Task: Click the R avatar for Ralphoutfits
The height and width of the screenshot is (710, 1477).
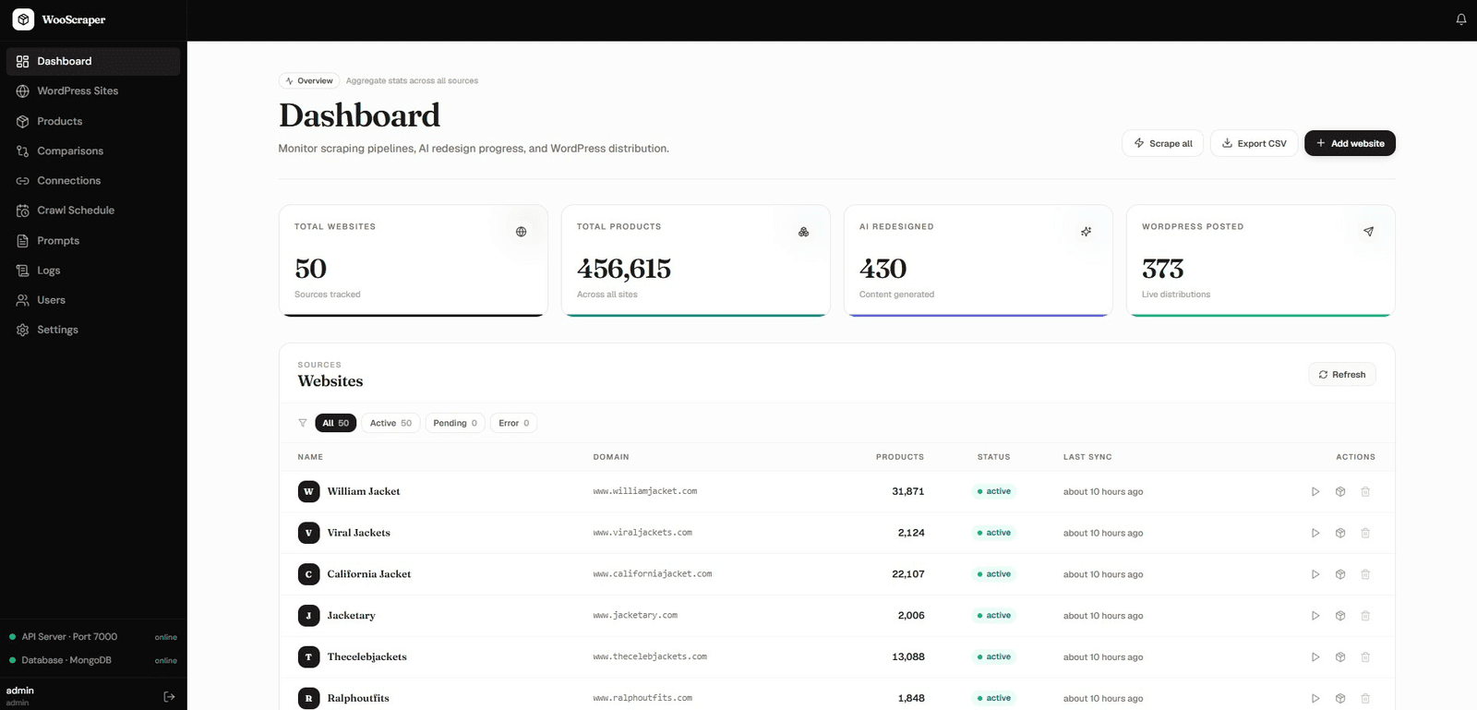Action: coord(308,698)
